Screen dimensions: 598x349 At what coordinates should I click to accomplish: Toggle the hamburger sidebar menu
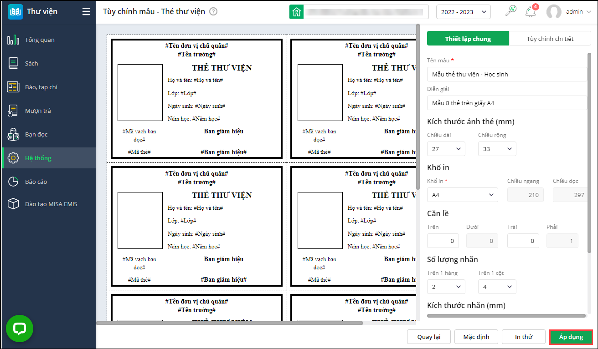(86, 11)
